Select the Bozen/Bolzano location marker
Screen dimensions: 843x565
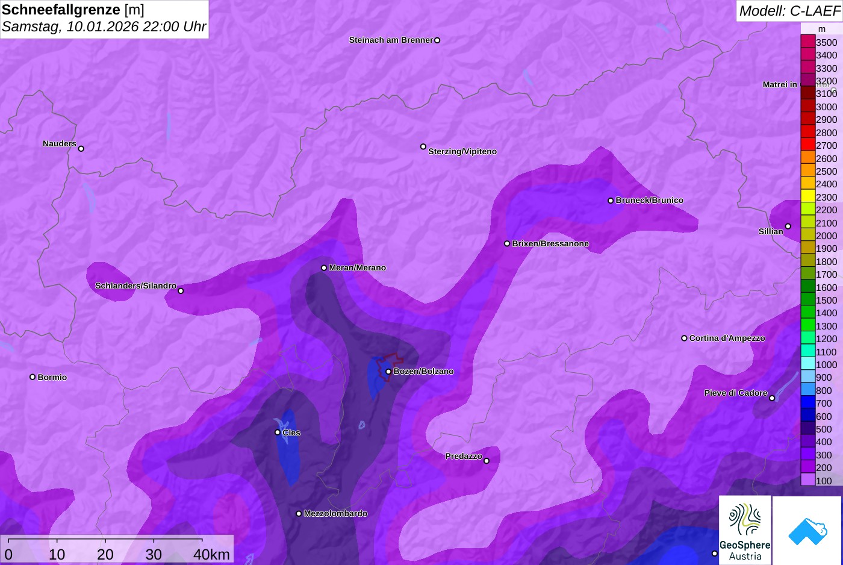388,372
